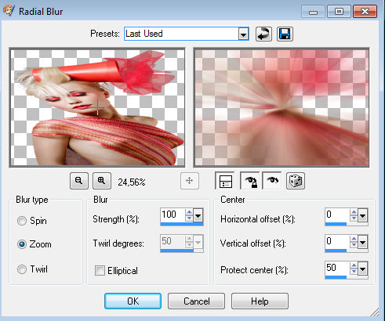This screenshot has width=385, height=321.
Task: Zoom in the preview with plus magnifier
Action: 102,181
